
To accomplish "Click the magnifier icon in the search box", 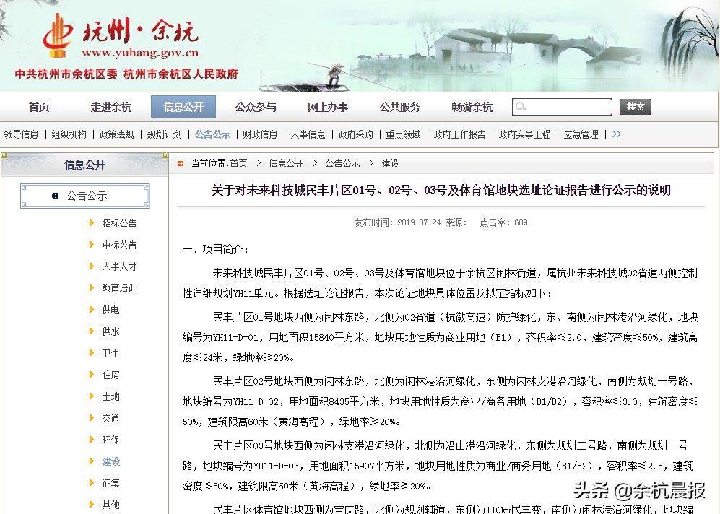I will 521,106.
